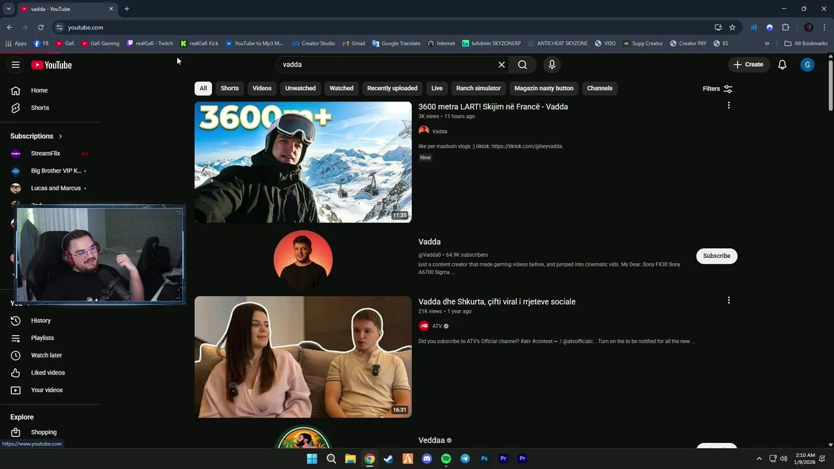Viewport: 834px width, 469px height.
Task: Select the Unwatched filter chip
Action: pyautogui.click(x=300, y=89)
